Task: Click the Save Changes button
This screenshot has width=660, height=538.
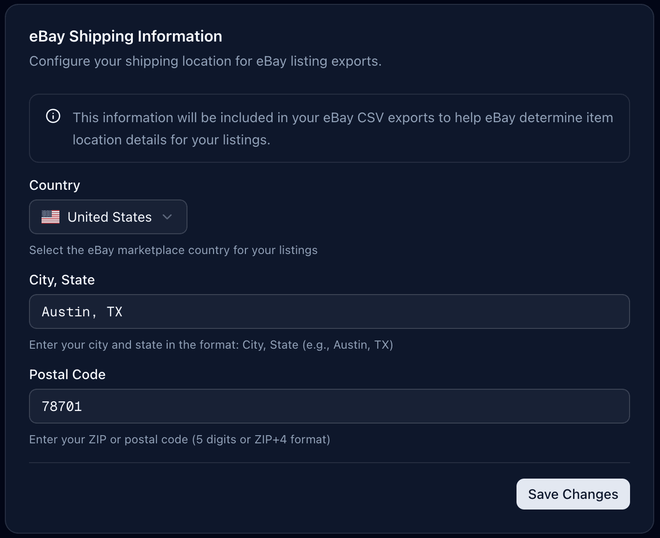Action: tap(573, 494)
